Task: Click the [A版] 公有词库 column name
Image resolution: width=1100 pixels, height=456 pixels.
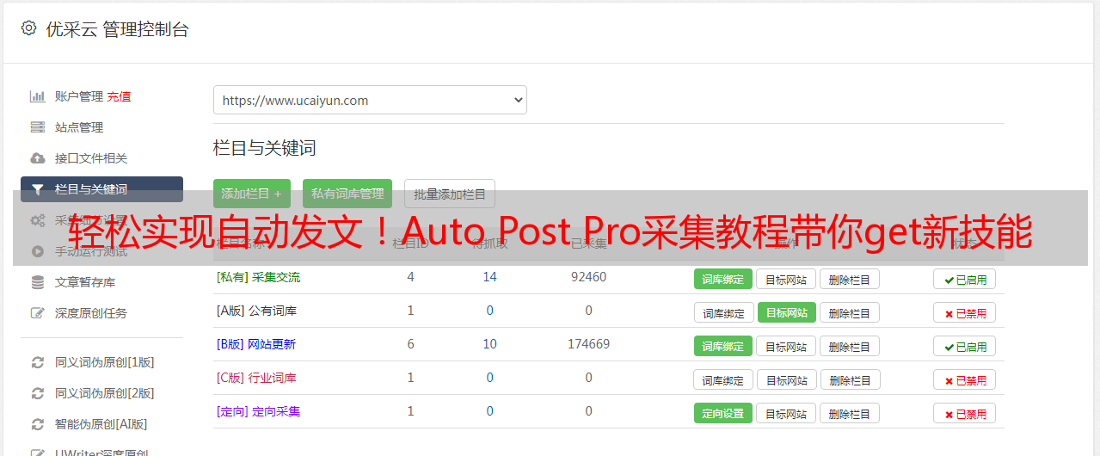Action: coord(256,311)
